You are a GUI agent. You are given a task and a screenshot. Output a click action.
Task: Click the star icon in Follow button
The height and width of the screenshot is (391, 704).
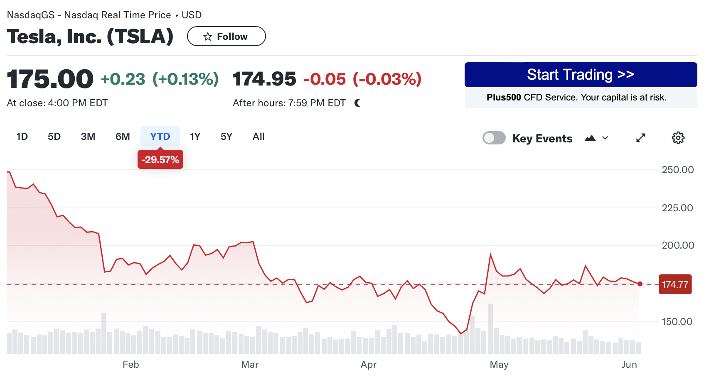click(208, 37)
